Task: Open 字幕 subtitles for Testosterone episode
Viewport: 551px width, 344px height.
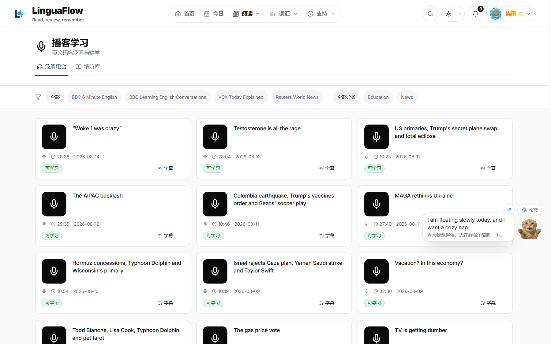Action: 327,168
